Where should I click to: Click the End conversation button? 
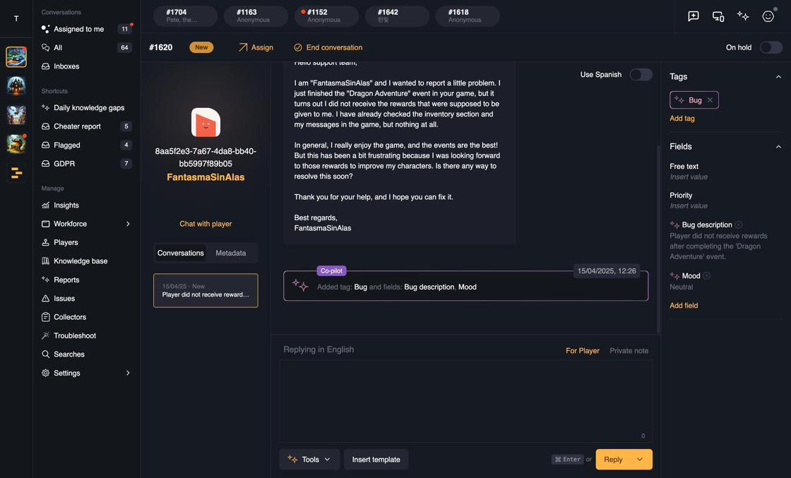click(x=328, y=47)
